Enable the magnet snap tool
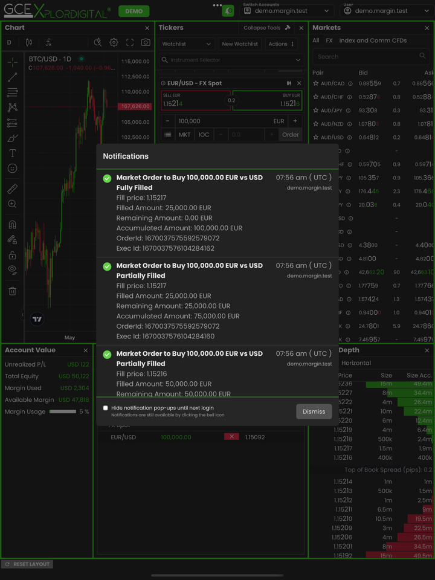 12,225
